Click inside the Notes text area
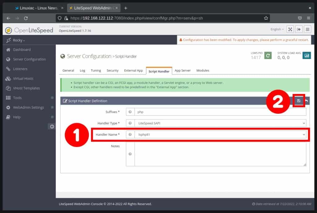This screenshot has height=213, width=317. coord(220,154)
